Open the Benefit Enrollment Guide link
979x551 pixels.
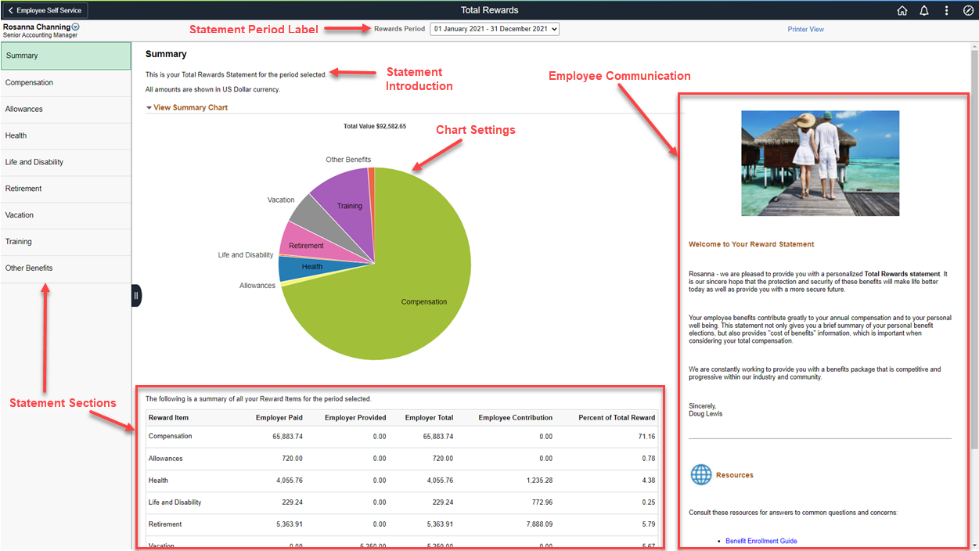click(x=761, y=541)
